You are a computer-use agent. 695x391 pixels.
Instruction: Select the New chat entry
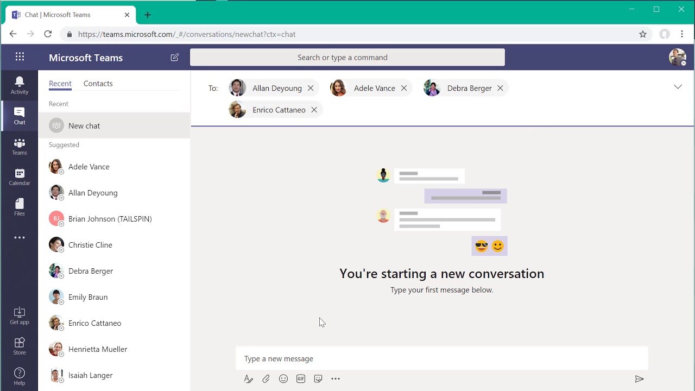pos(114,125)
